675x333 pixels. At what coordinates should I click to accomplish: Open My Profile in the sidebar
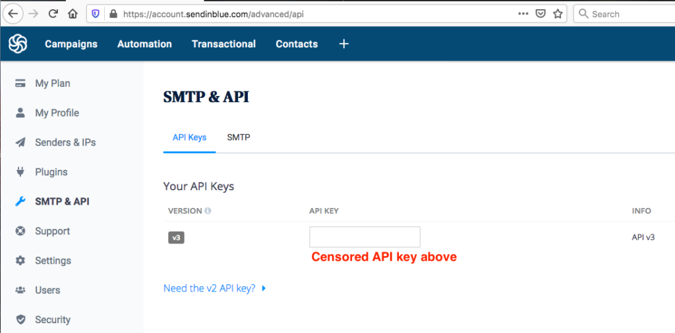[57, 113]
